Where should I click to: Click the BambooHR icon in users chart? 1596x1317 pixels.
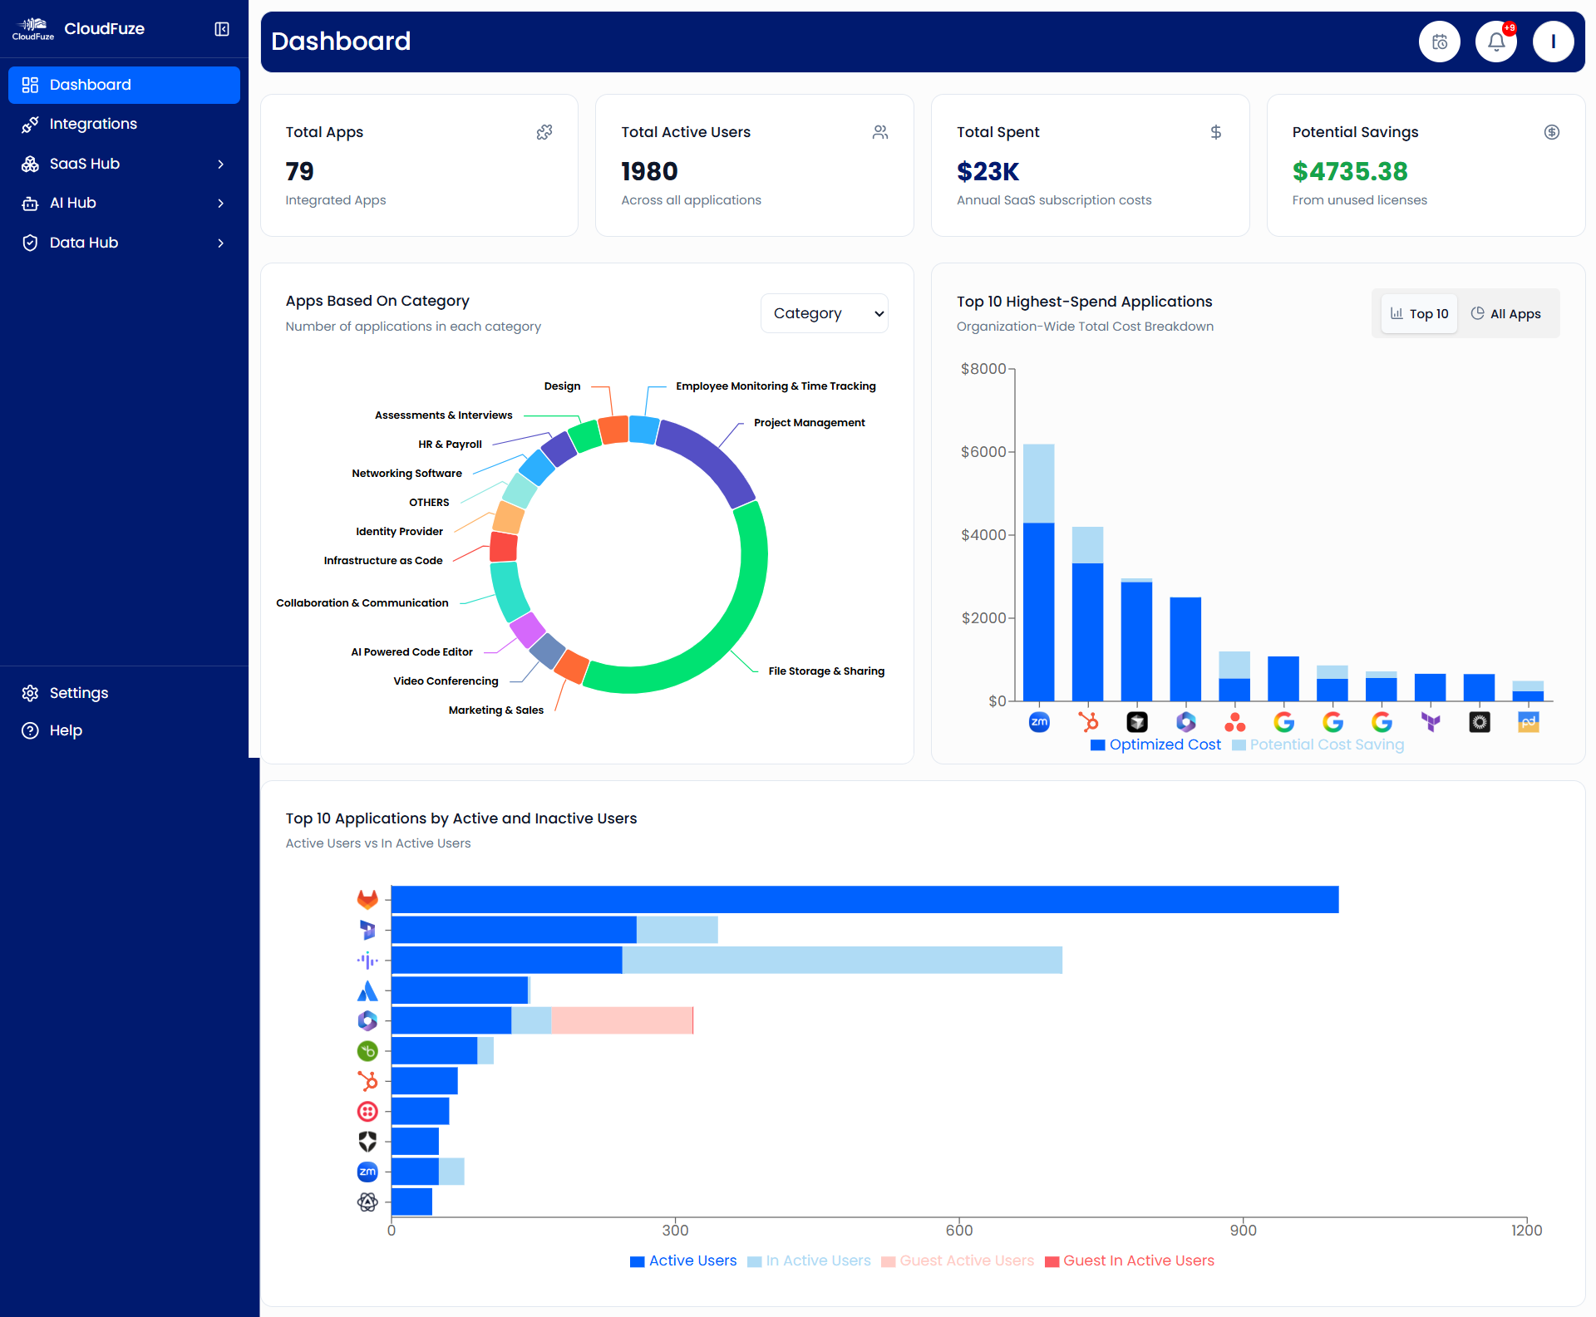pyautogui.click(x=367, y=1051)
